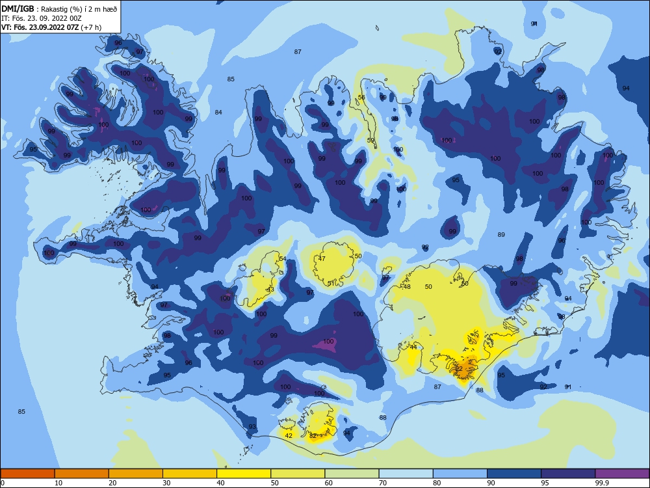Click the 'VT: Fös. 23.09.2022 07Z (+7 h)' line
Screen dimensions: 650x488
51,27
